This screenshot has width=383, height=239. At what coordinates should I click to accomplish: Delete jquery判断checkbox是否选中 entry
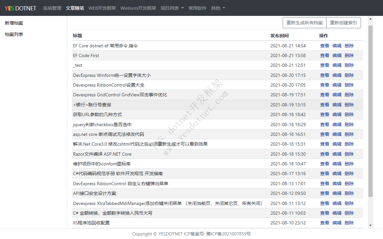point(349,125)
